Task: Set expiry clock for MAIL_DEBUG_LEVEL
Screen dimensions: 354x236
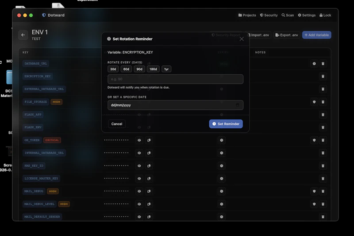Action: pos(222,204)
